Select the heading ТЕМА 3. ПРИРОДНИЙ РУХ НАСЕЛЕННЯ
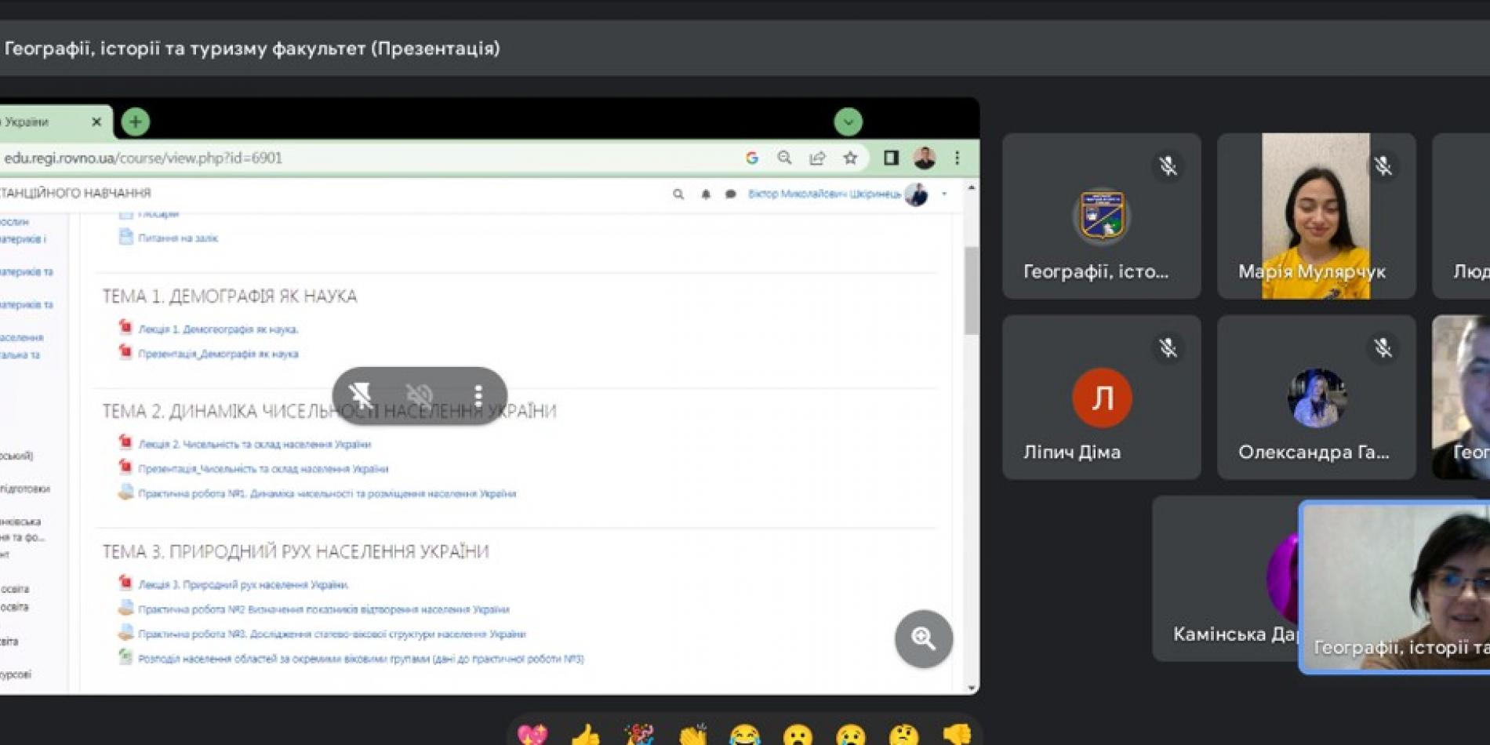This screenshot has width=1490, height=745. tap(296, 551)
